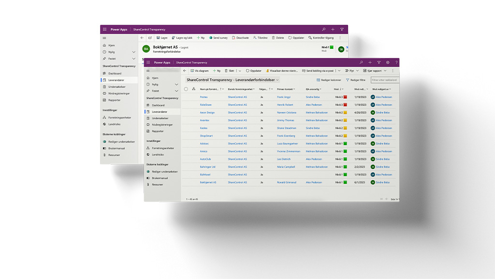
Task: Click Delete in the back window toolbar
Action: pyautogui.click(x=278, y=38)
